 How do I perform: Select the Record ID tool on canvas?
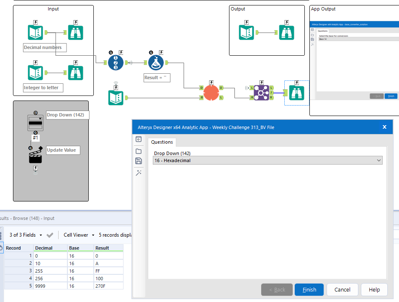click(116, 63)
